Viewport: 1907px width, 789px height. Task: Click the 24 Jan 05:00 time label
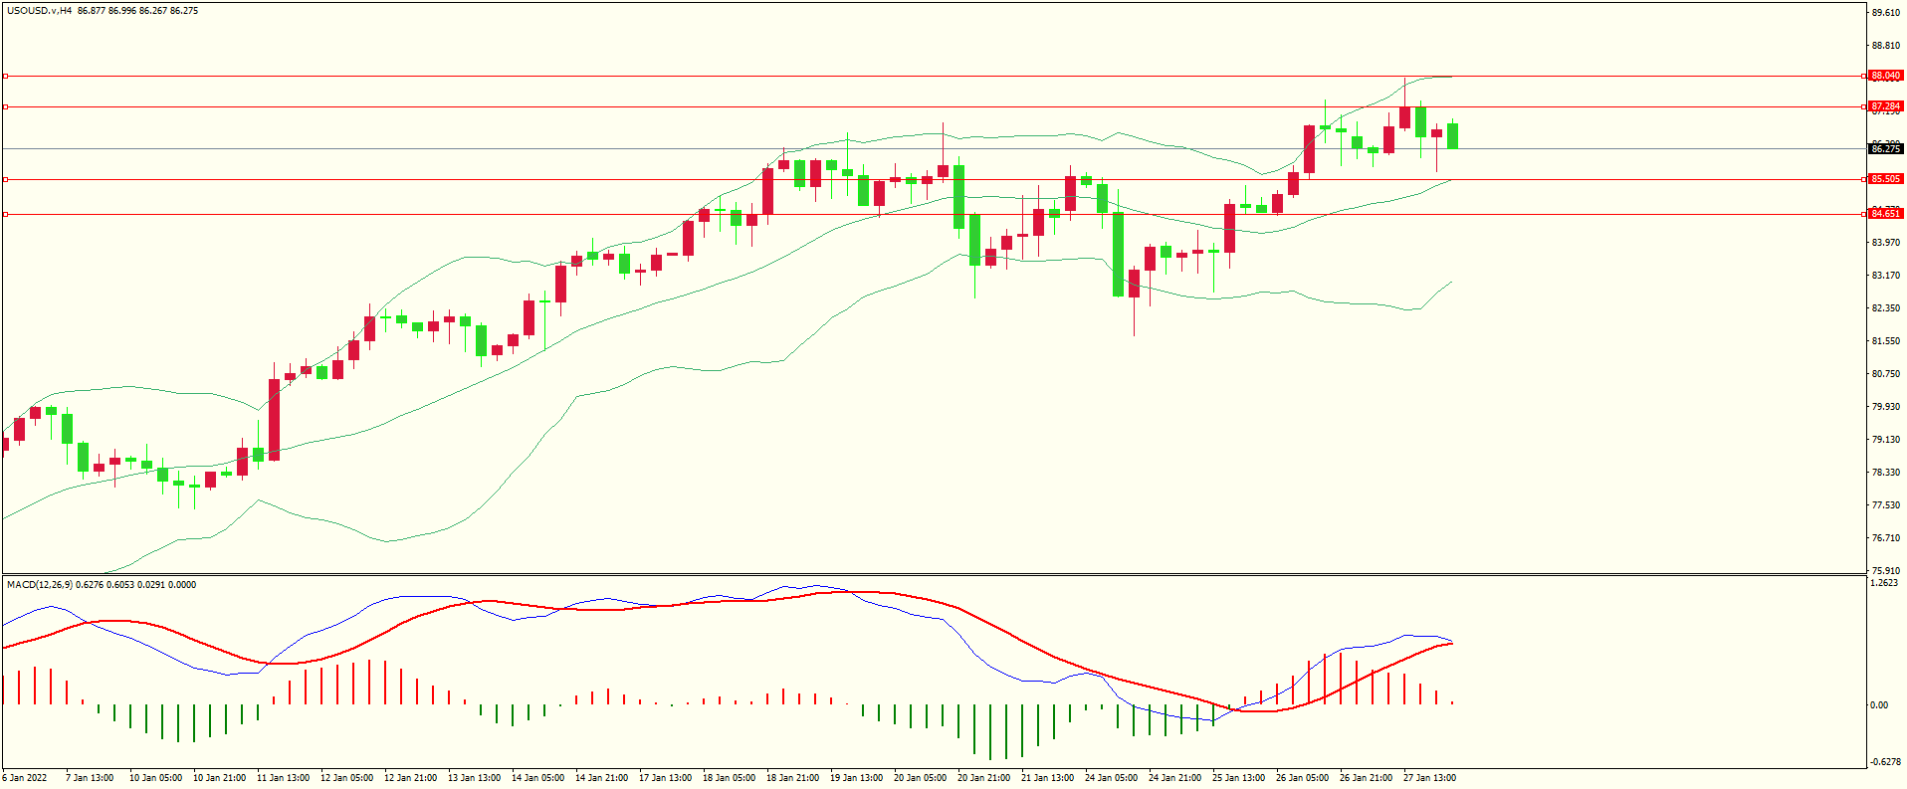point(1111,778)
